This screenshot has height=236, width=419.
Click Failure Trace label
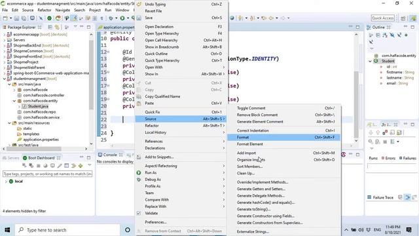tap(383, 197)
